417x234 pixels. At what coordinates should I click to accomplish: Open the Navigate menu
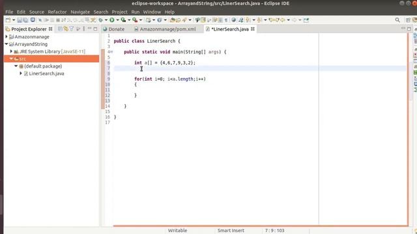tap(80, 12)
